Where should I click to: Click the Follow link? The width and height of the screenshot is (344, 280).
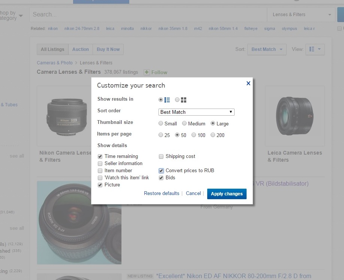point(159,72)
